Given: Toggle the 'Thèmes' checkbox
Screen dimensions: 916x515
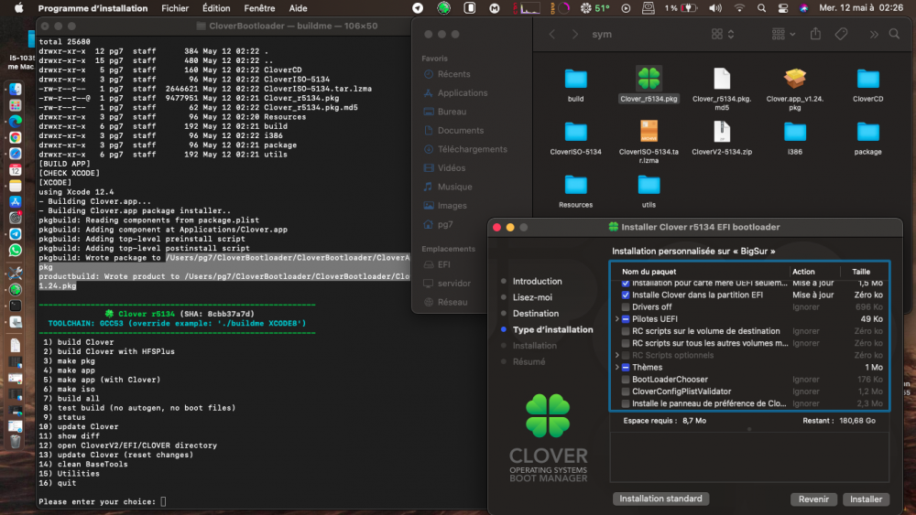Looking at the screenshot, I should [625, 368].
